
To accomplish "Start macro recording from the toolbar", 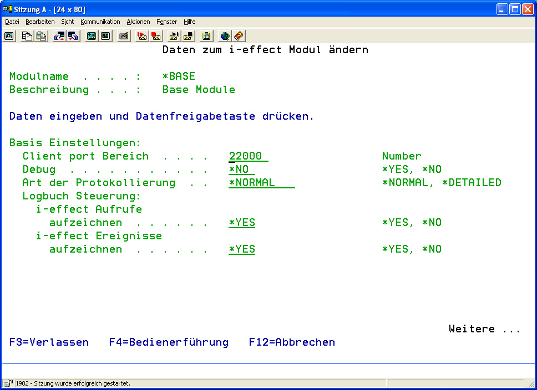I will pos(142,36).
